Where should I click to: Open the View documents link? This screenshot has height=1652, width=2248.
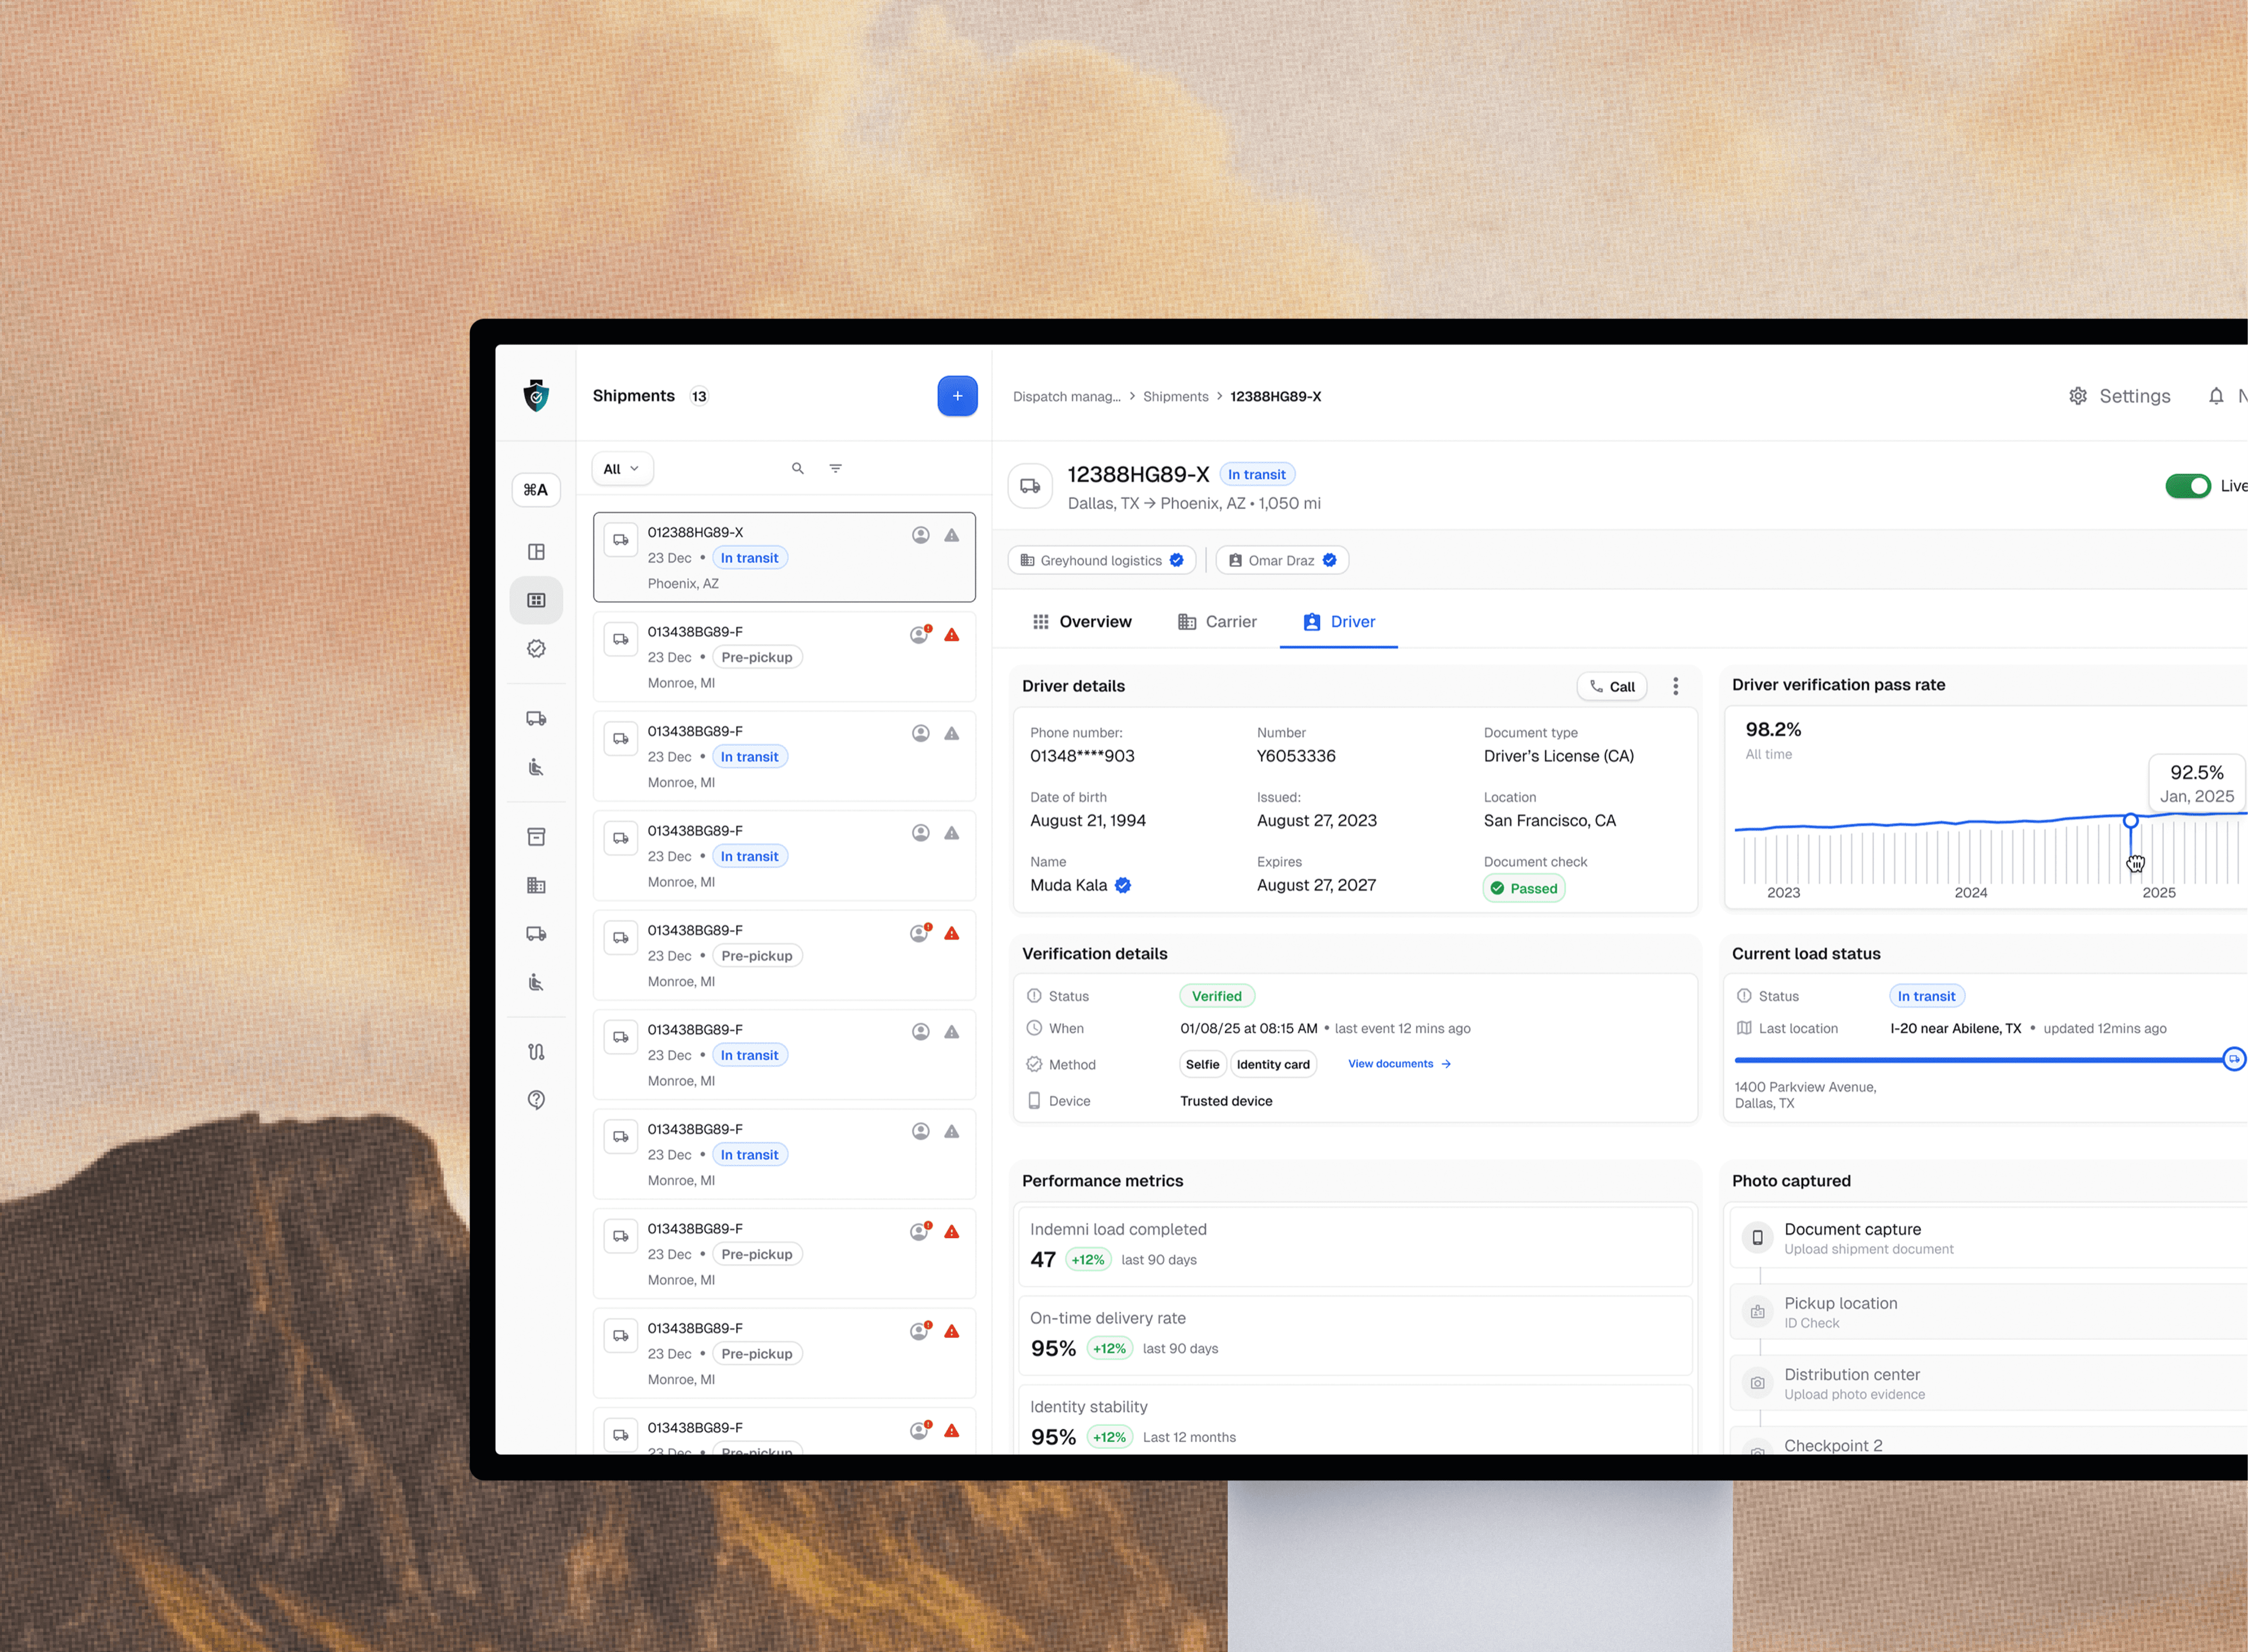pos(1399,1064)
